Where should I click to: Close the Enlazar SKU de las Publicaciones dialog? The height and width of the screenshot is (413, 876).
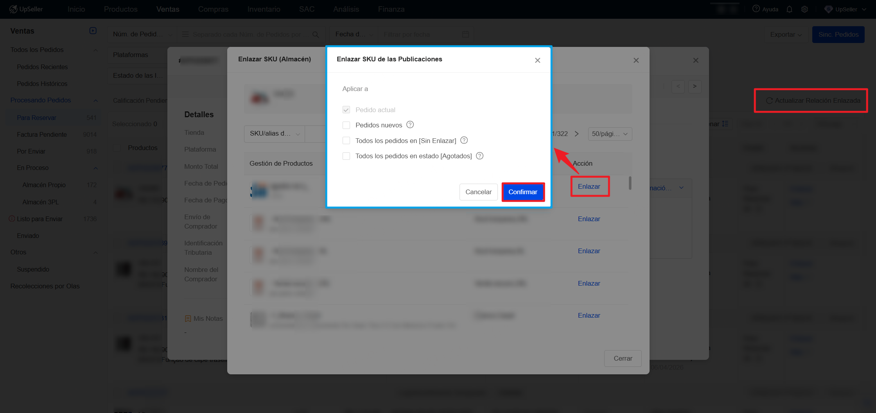(x=537, y=60)
